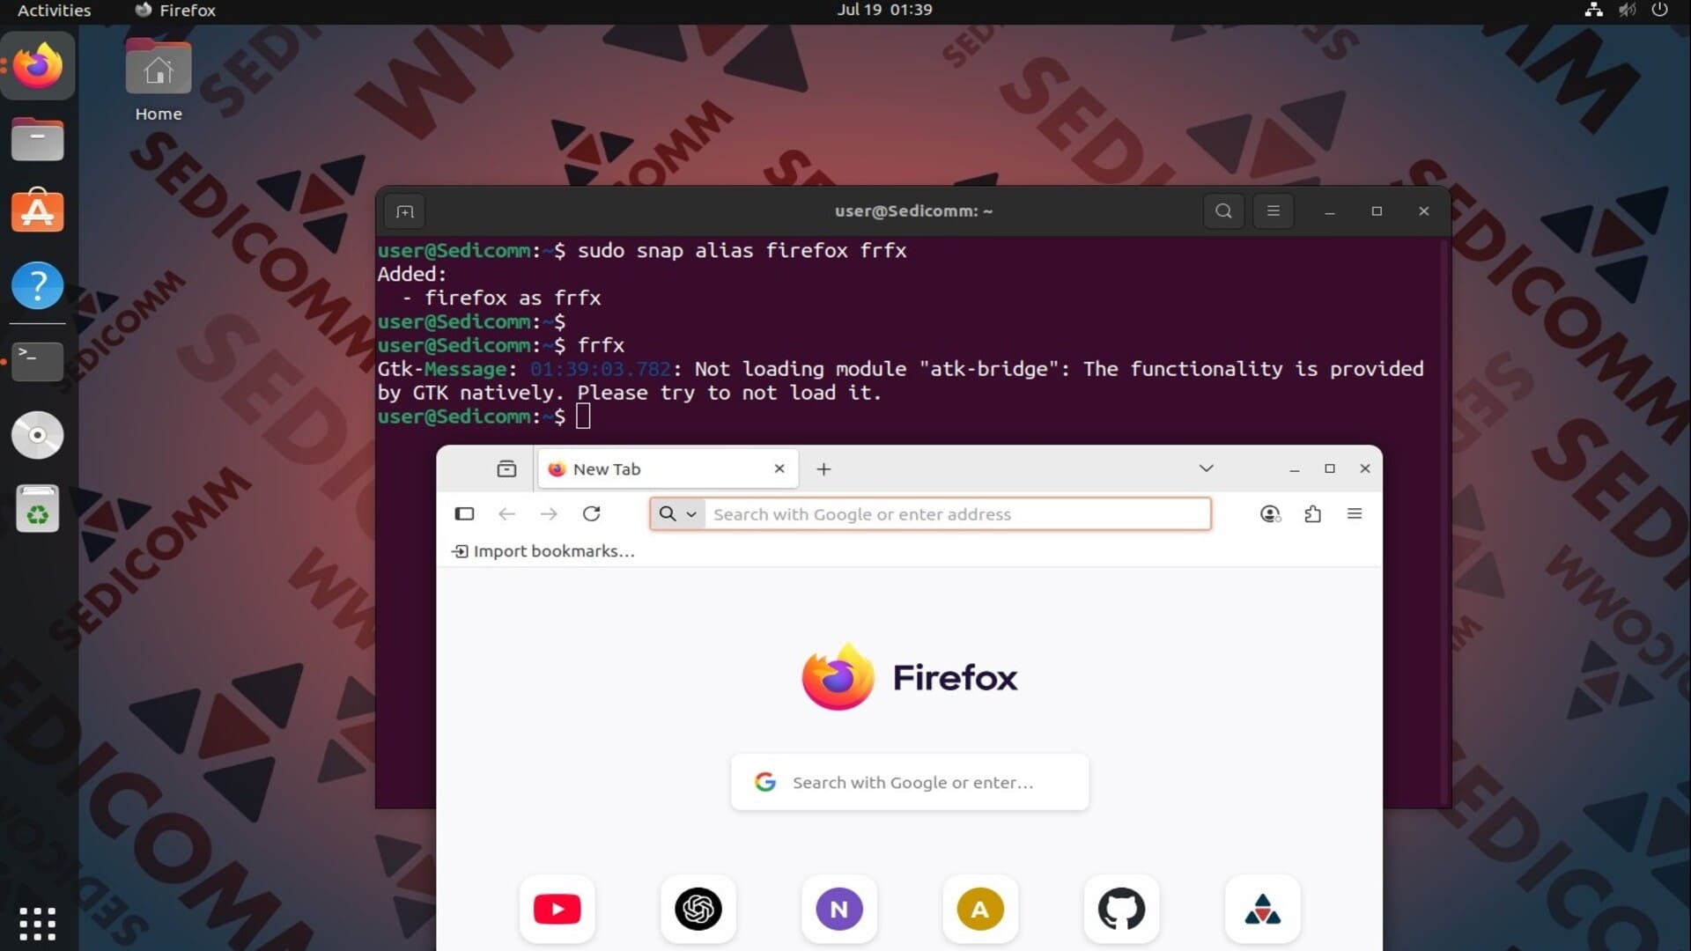The width and height of the screenshot is (1691, 951).
Task: Open the triangle logo shortcut tile
Action: point(1262,909)
